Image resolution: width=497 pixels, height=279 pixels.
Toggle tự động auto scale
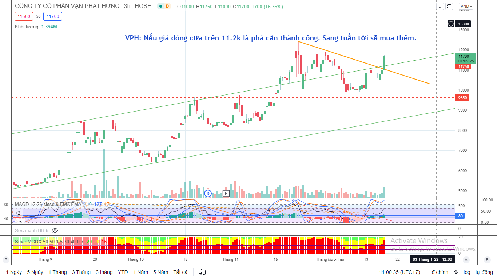click(484, 272)
